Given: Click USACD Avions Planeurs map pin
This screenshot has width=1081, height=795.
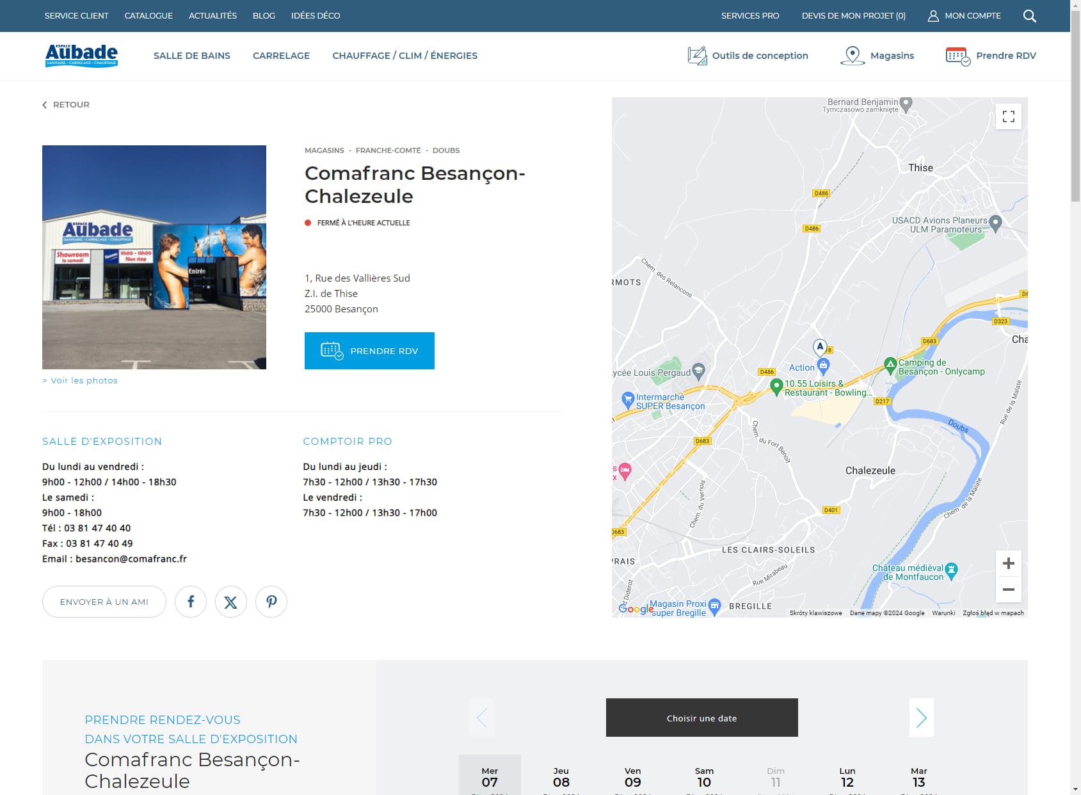Looking at the screenshot, I should [x=995, y=223].
